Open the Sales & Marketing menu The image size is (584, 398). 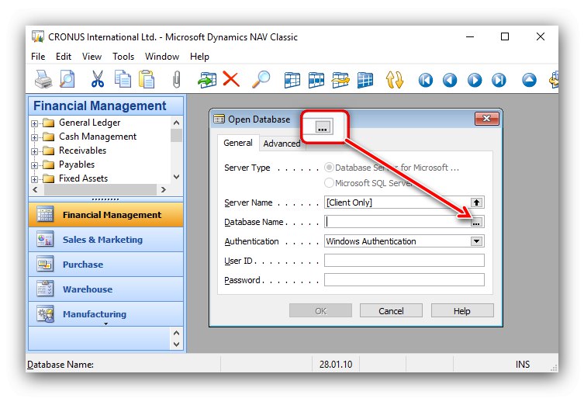click(105, 240)
